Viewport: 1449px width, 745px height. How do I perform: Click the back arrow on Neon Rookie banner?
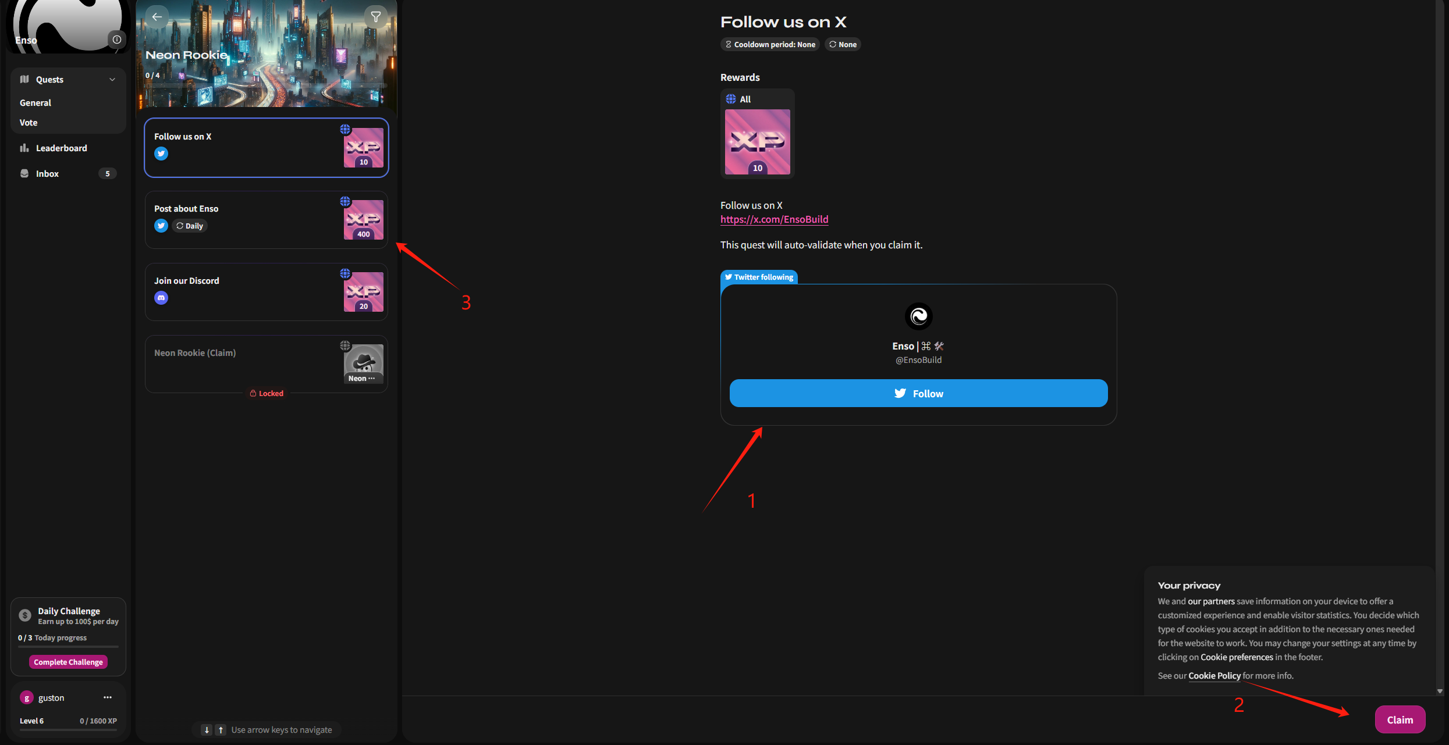157,17
